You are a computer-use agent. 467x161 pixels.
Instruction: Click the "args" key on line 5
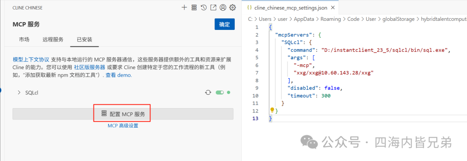(x=296, y=58)
